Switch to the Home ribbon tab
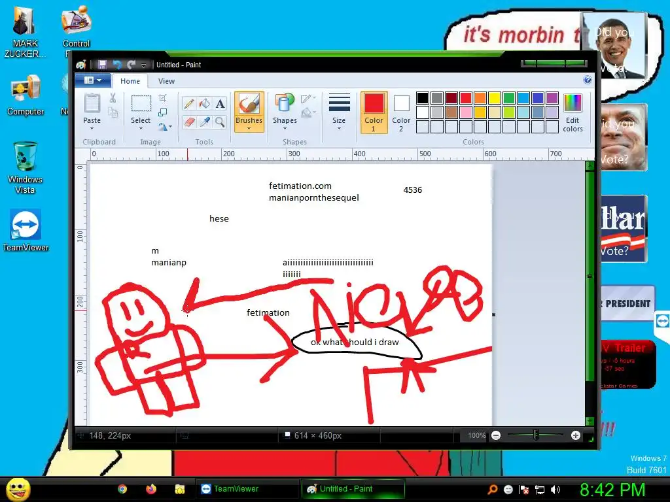Viewport: 670px width, 502px height. tap(130, 81)
